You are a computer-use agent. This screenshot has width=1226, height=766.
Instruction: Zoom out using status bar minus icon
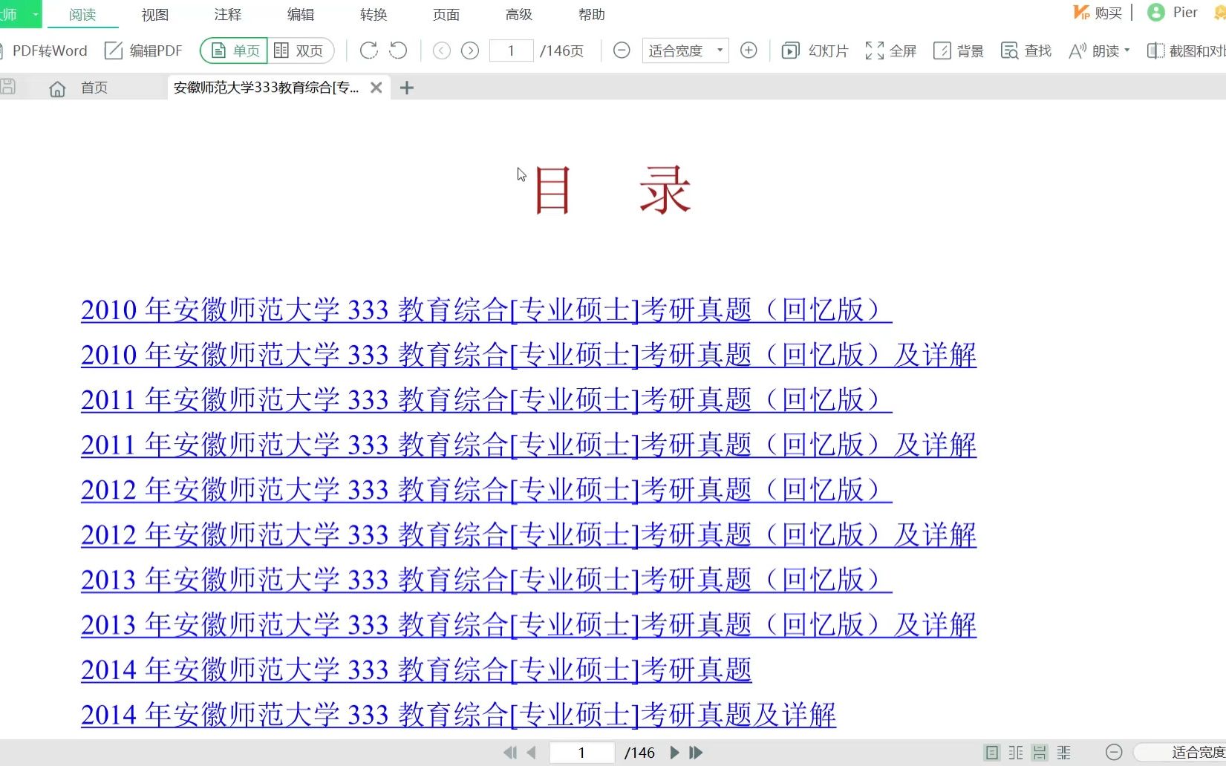coord(1114,753)
